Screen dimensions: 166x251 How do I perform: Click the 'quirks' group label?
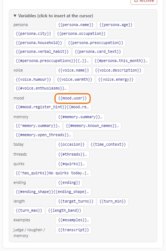pos(19,164)
